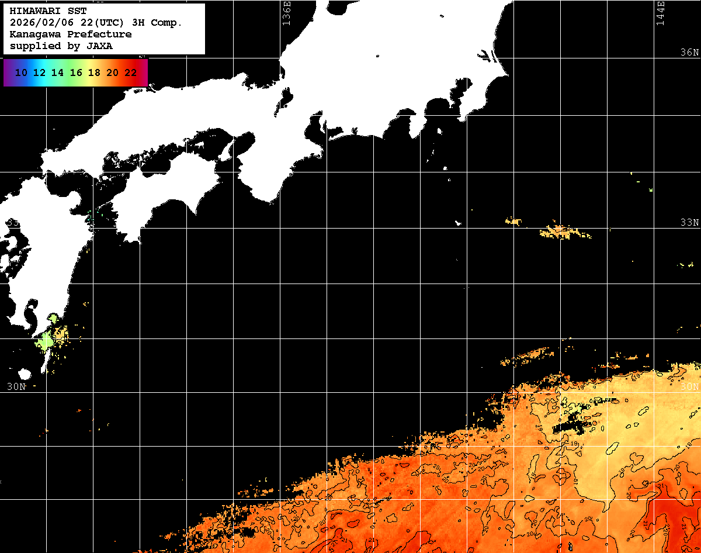Click the 14 value on the color legend
Screen dimensions: 701x553
(x=57, y=73)
